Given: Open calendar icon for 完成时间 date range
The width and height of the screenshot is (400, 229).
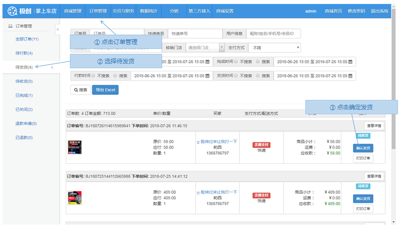Looking at the screenshot, I should click(350, 62).
